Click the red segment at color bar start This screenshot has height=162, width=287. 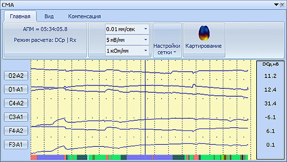pos(34,157)
